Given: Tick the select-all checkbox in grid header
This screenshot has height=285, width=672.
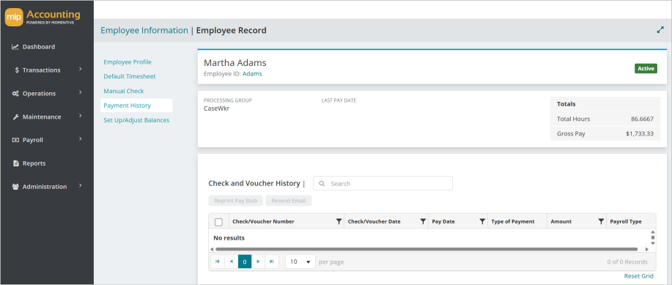Looking at the screenshot, I should coord(218,222).
